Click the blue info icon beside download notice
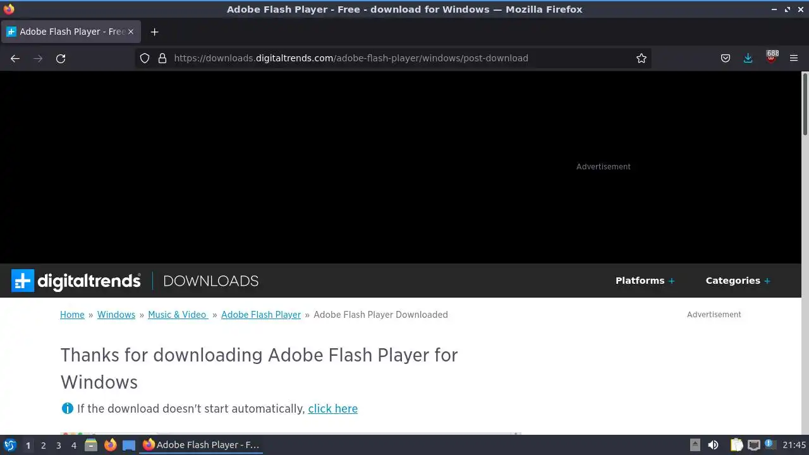Image resolution: width=809 pixels, height=455 pixels. pyautogui.click(x=67, y=409)
